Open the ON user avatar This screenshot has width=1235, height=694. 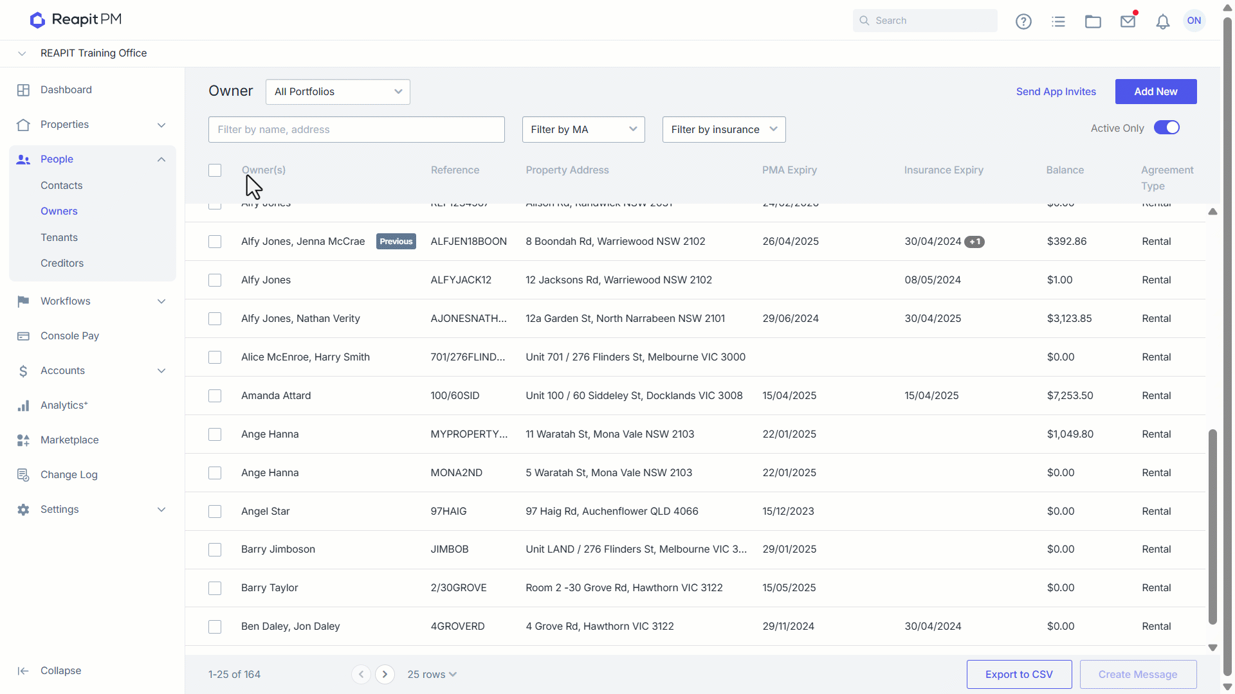[1194, 21]
